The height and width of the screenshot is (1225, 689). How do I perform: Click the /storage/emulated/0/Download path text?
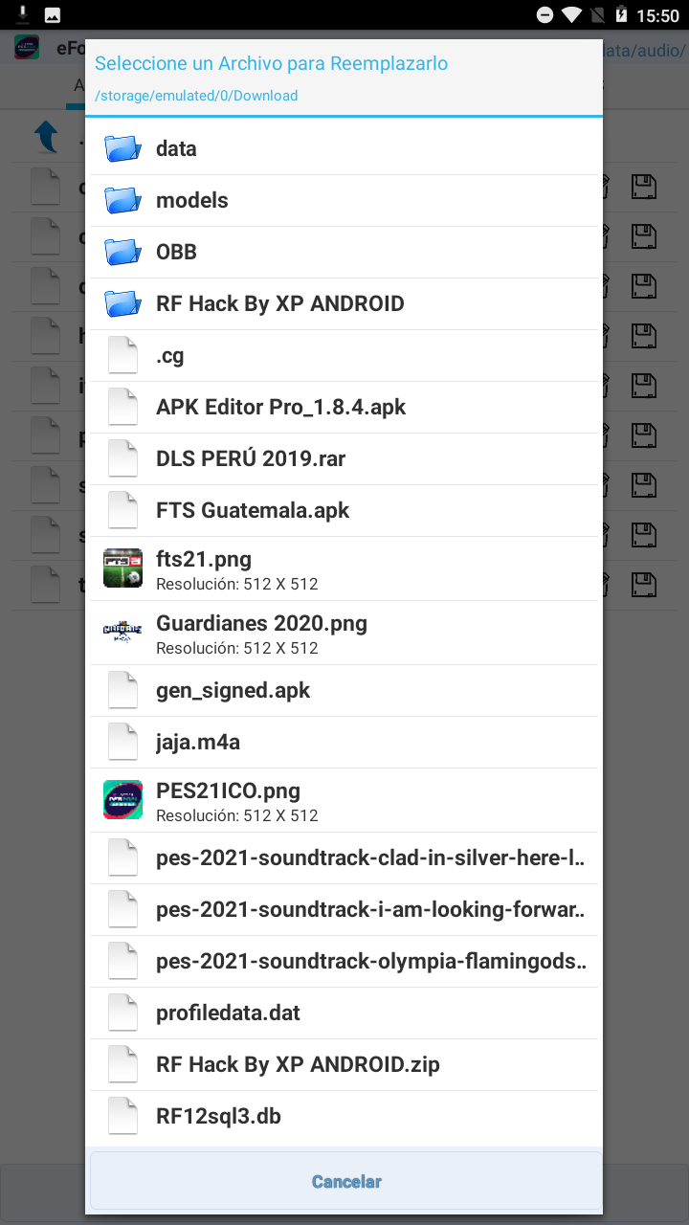196,96
